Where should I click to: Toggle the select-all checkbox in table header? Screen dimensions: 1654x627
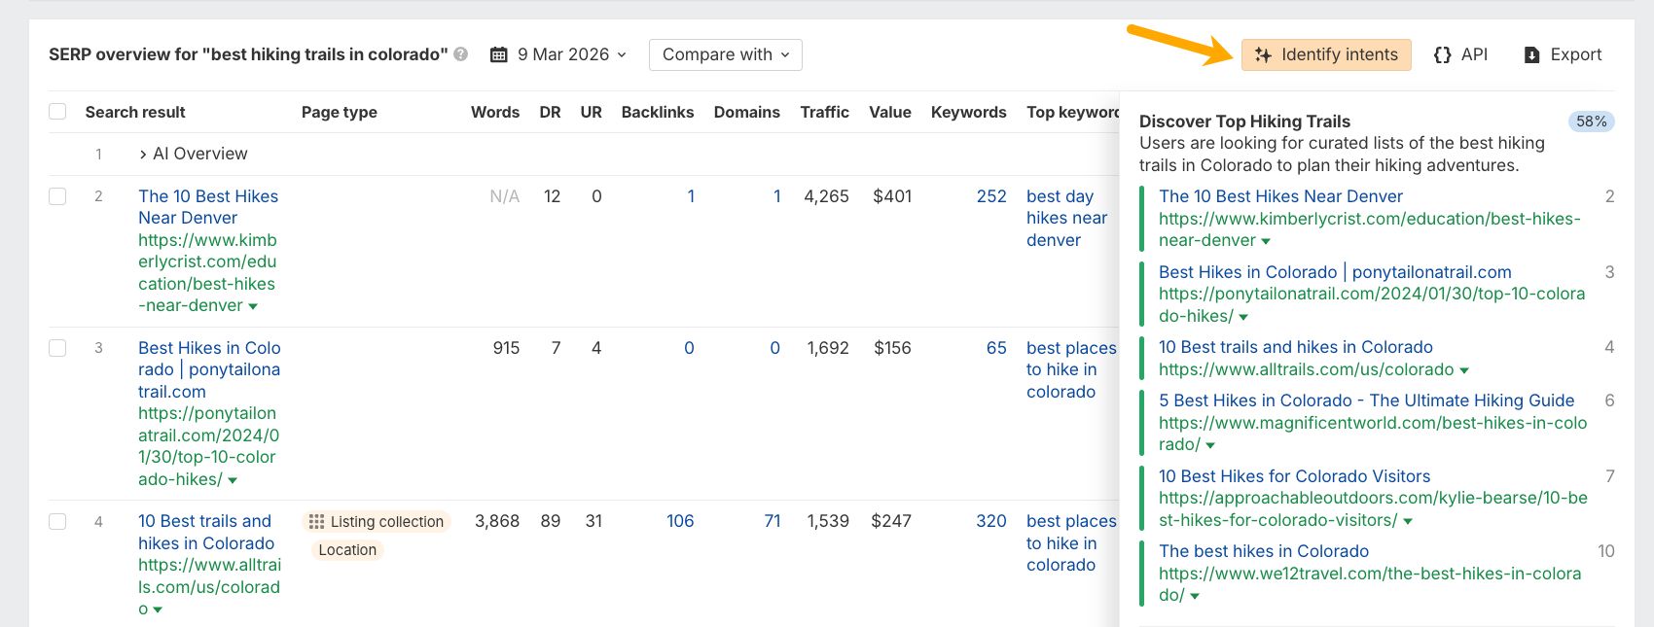(57, 112)
